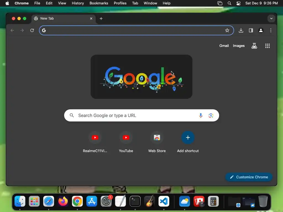283x212 pixels.
Task: Open the View menu
Action: click(x=62, y=3)
